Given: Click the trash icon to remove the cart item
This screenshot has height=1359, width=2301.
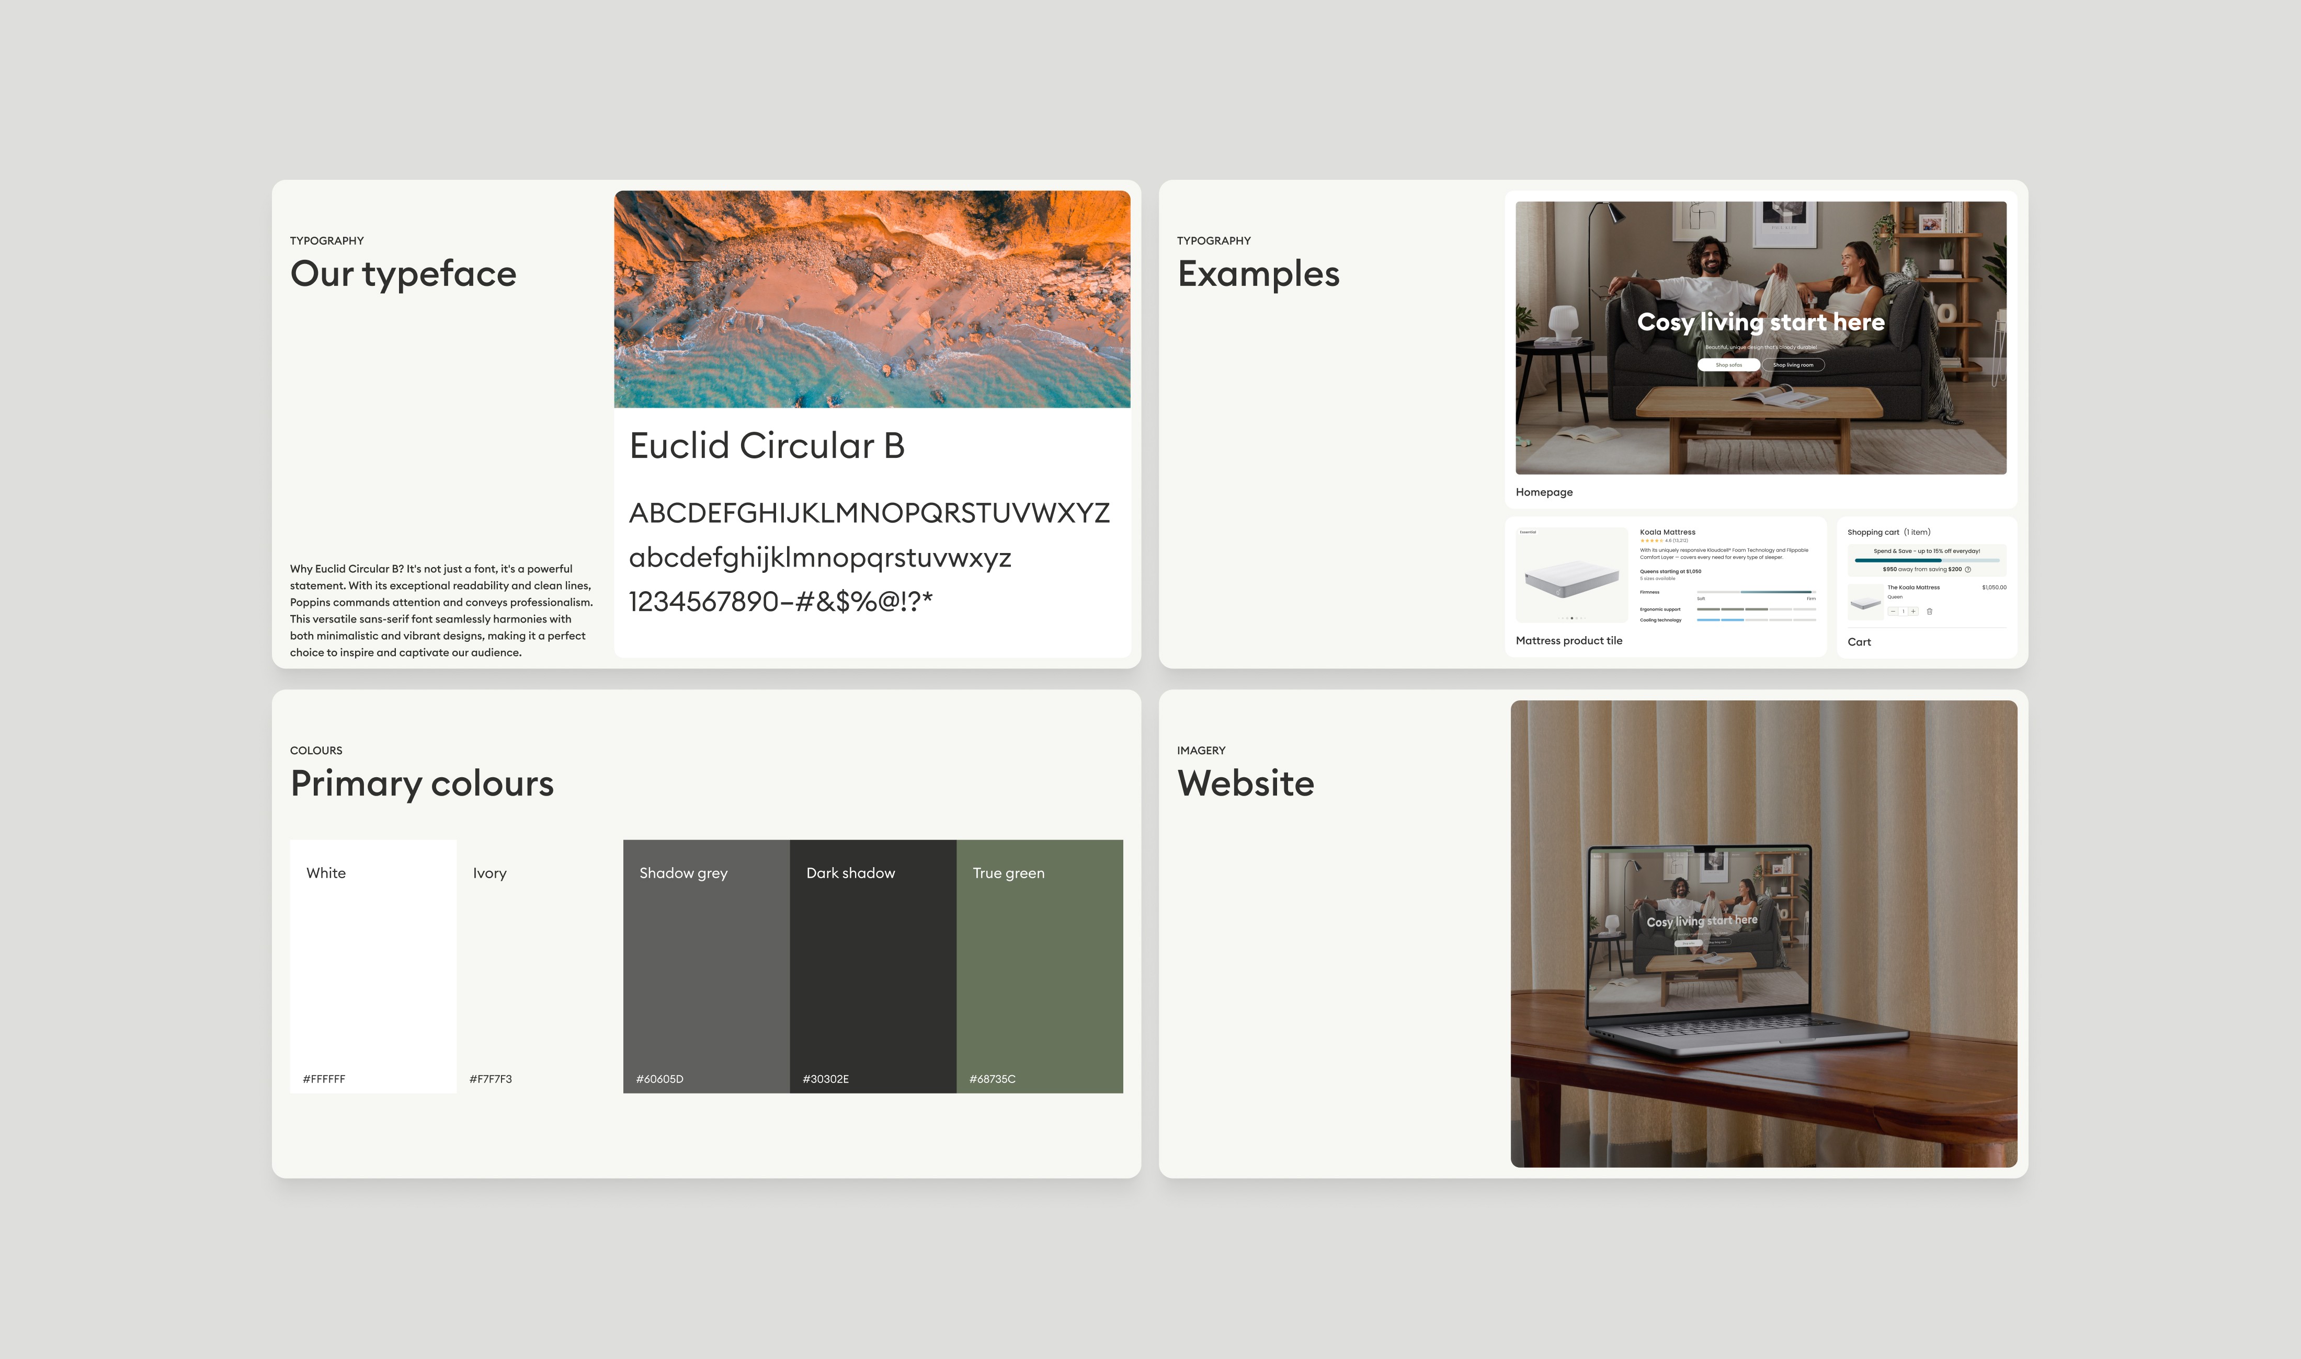Looking at the screenshot, I should coord(1930,612).
